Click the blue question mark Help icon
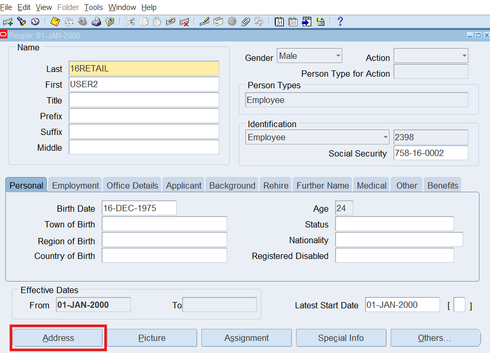The width and height of the screenshot is (490, 353). 340,22
